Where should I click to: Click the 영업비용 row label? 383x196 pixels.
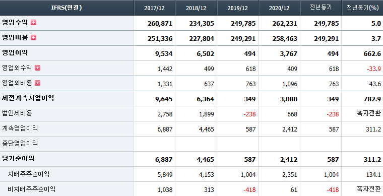coord(15,38)
